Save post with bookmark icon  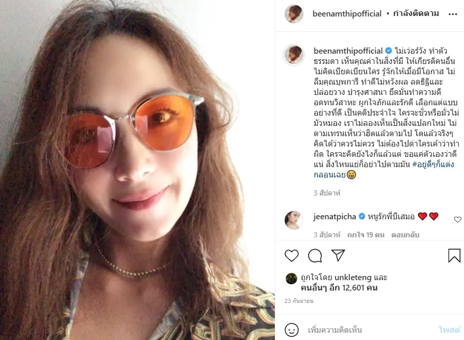(454, 255)
